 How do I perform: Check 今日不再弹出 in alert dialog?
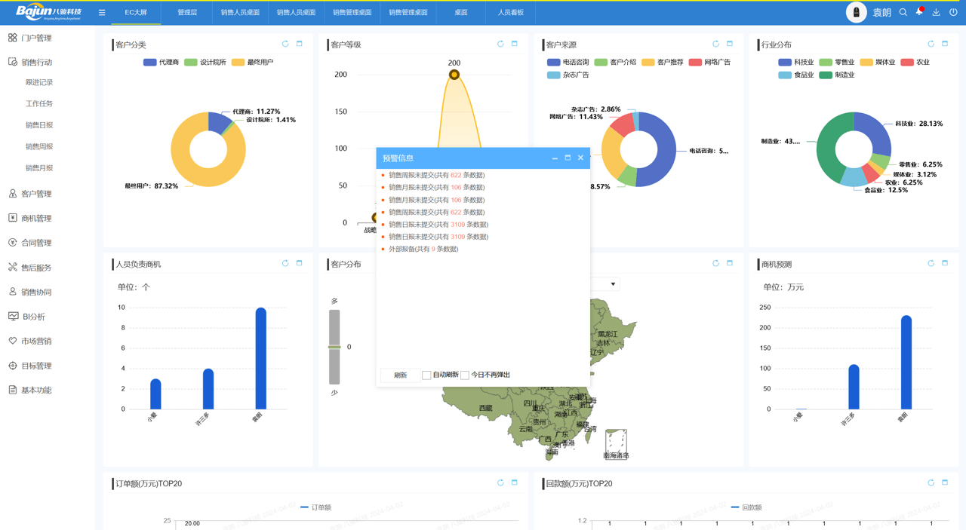tap(466, 375)
